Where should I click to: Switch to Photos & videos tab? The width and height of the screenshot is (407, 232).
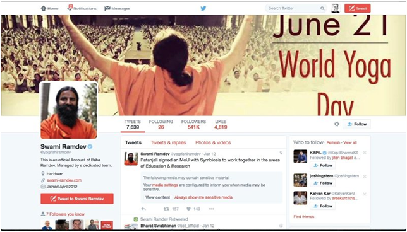coord(213,142)
